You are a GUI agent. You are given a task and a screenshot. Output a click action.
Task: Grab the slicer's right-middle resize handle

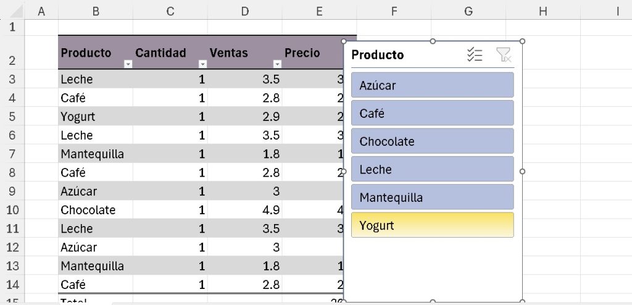point(523,172)
